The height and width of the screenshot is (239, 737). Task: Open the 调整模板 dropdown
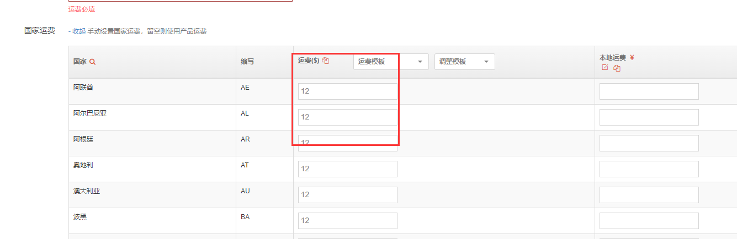[465, 62]
